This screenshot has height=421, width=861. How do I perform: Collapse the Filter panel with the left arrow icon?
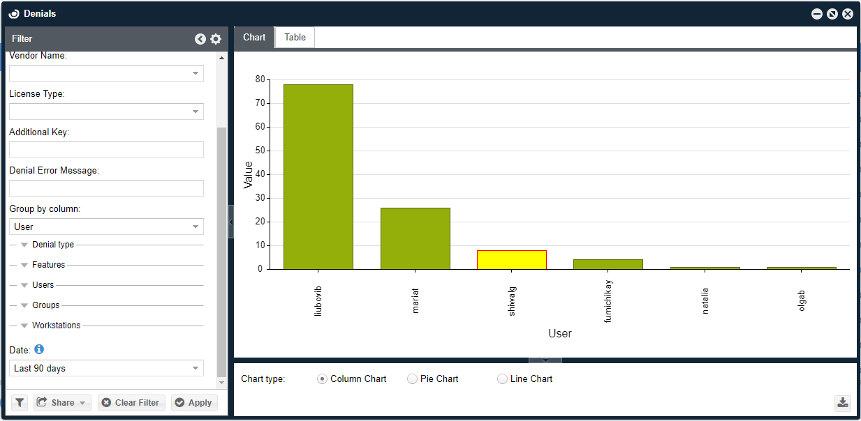click(200, 39)
